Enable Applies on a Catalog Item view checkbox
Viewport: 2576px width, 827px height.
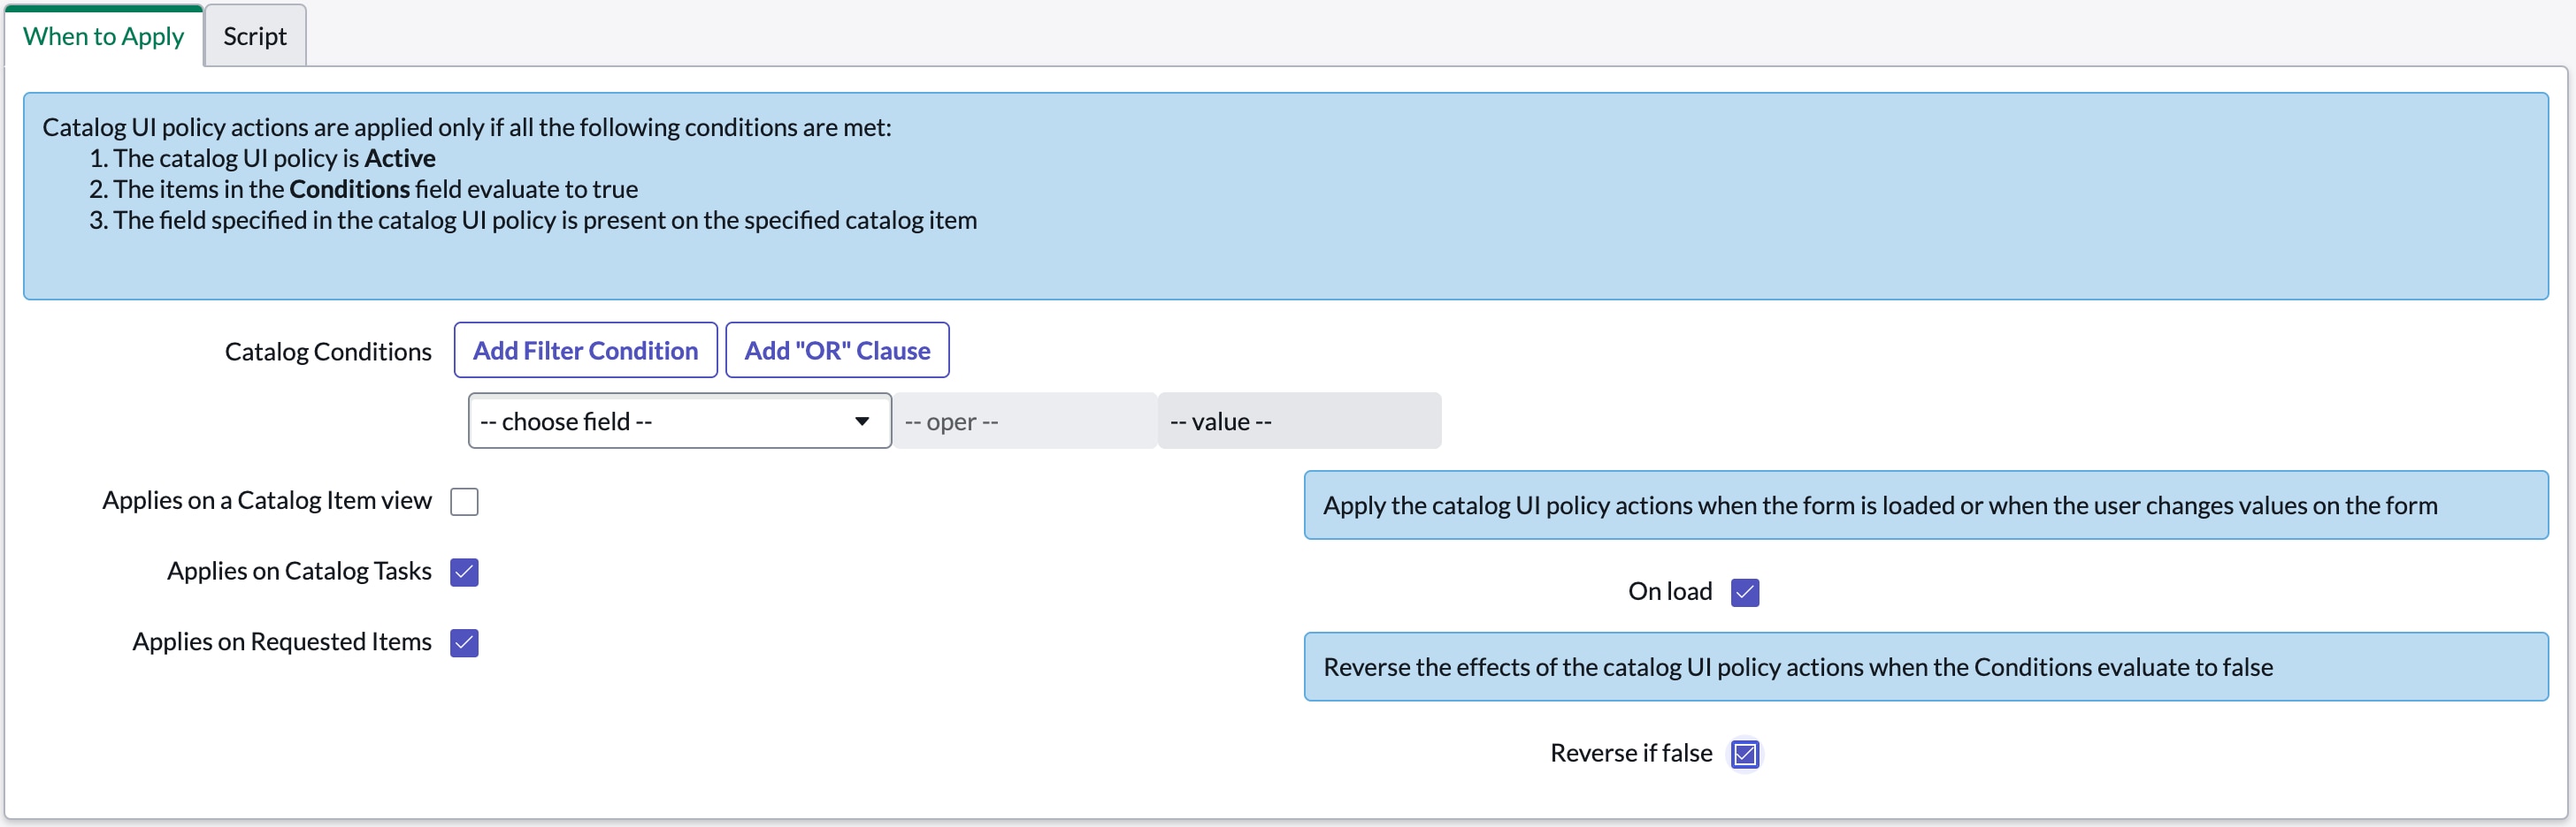(x=464, y=501)
